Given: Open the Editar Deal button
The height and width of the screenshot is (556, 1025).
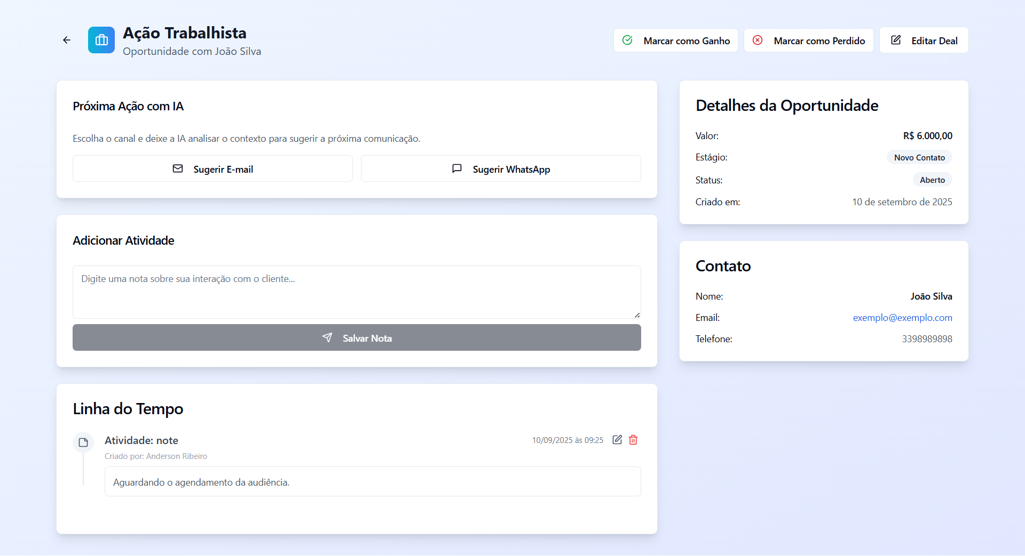Looking at the screenshot, I should click(x=924, y=41).
